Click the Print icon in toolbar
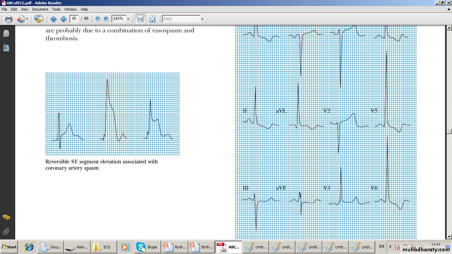 coord(9,19)
